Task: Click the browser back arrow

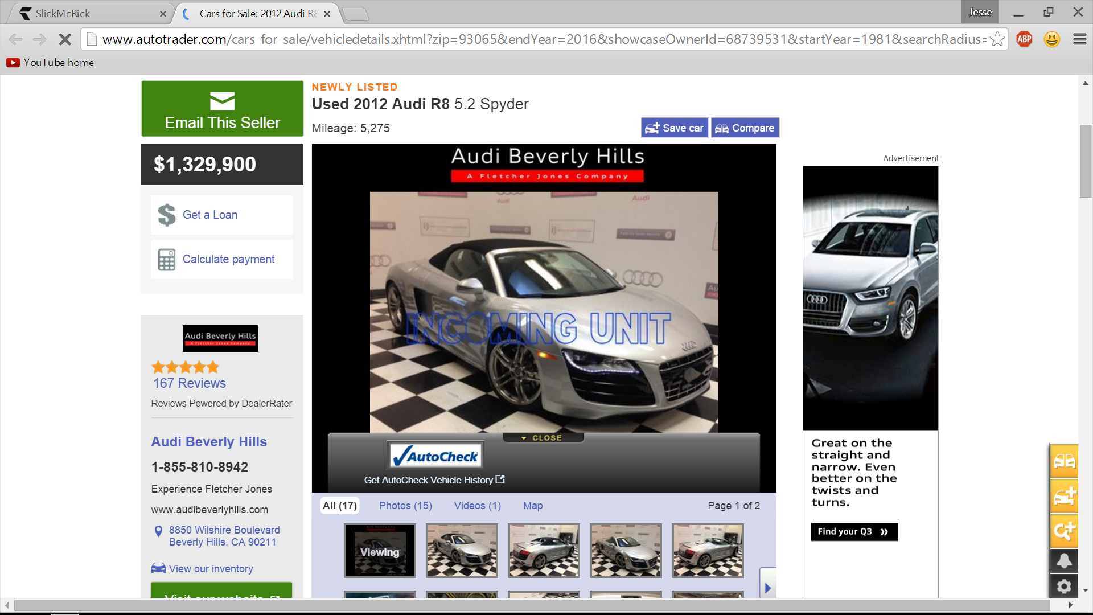Action: (x=16, y=39)
